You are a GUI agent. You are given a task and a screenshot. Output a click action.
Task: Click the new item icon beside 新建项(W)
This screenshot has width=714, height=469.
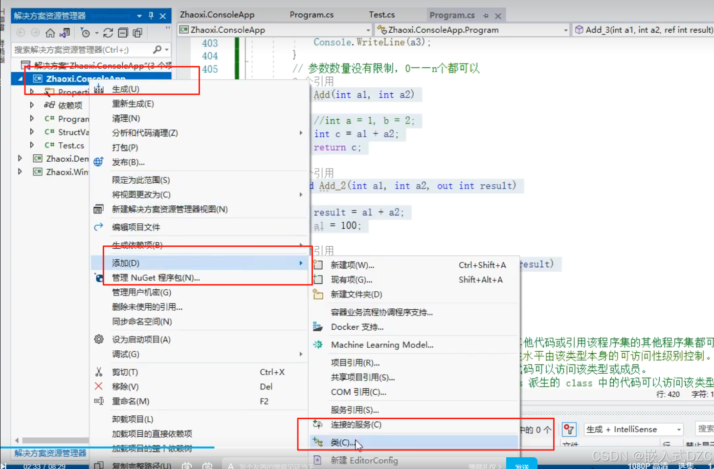point(318,265)
